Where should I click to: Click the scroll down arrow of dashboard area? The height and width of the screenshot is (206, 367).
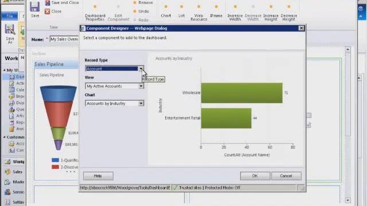pyautogui.click(x=348, y=200)
